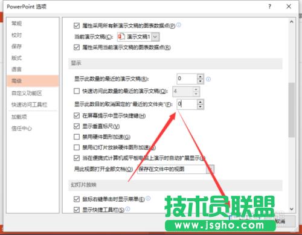Image resolution: width=302 pixels, height=235 pixels.
Task: Click the info icon after 鼠标右键单击时显示菜单
Action: (x=148, y=198)
